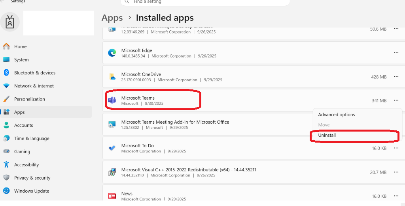Viewport: 405px width, 206px height.
Task: Open Time & language settings
Action: click(x=46, y=138)
